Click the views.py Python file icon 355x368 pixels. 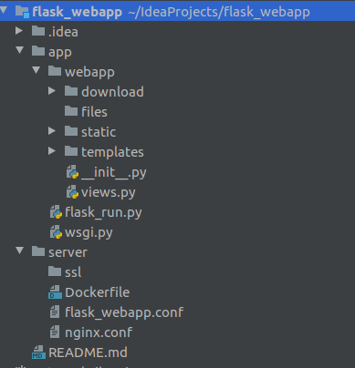pyautogui.click(x=72, y=192)
